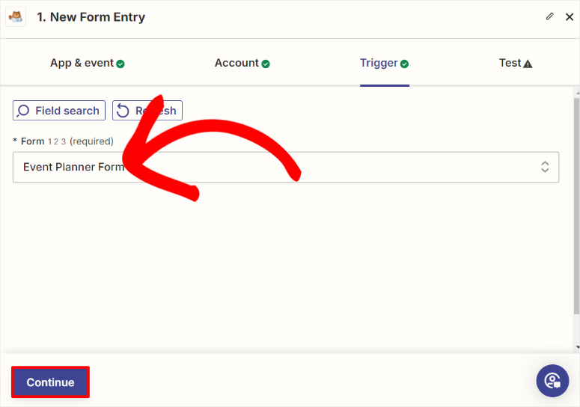Viewport: 580px width, 407px height.
Task: Rename step using the pencil icon
Action: (549, 16)
